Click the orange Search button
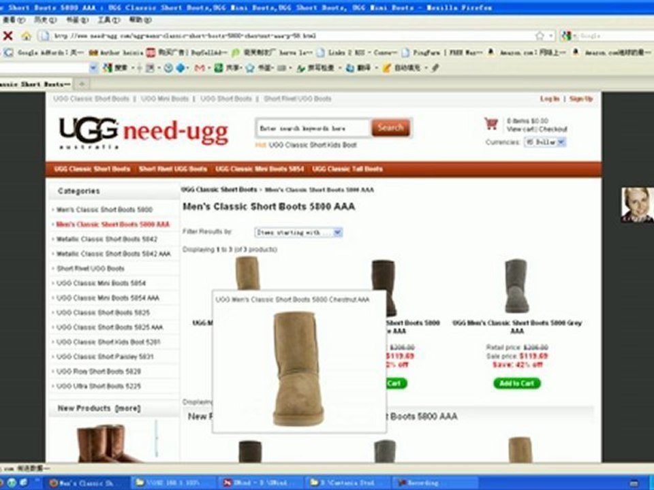The width and height of the screenshot is (654, 490). (x=390, y=128)
